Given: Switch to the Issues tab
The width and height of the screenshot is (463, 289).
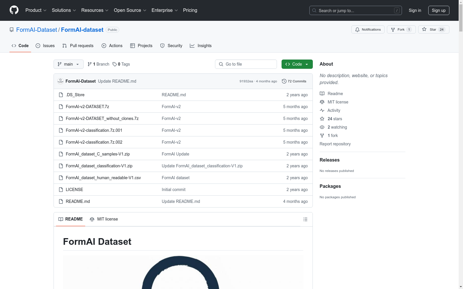Looking at the screenshot, I should click(x=45, y=46).
